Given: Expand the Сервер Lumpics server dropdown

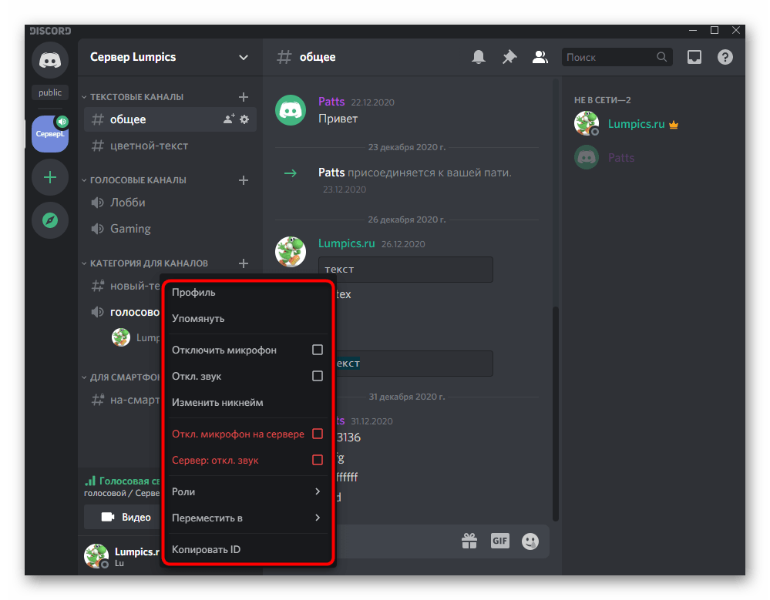Looking at the screenshot, I should pyautogui.click(x=244, y=57).
